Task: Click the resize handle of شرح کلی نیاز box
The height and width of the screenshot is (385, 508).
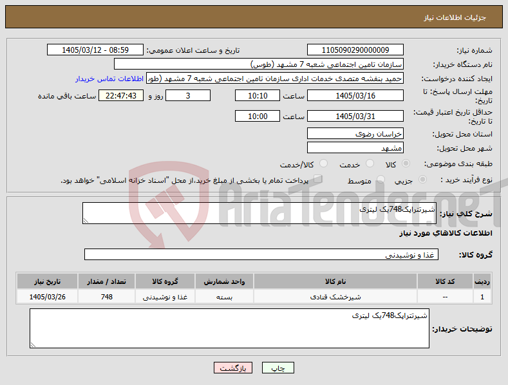Action: coord(86,221)
